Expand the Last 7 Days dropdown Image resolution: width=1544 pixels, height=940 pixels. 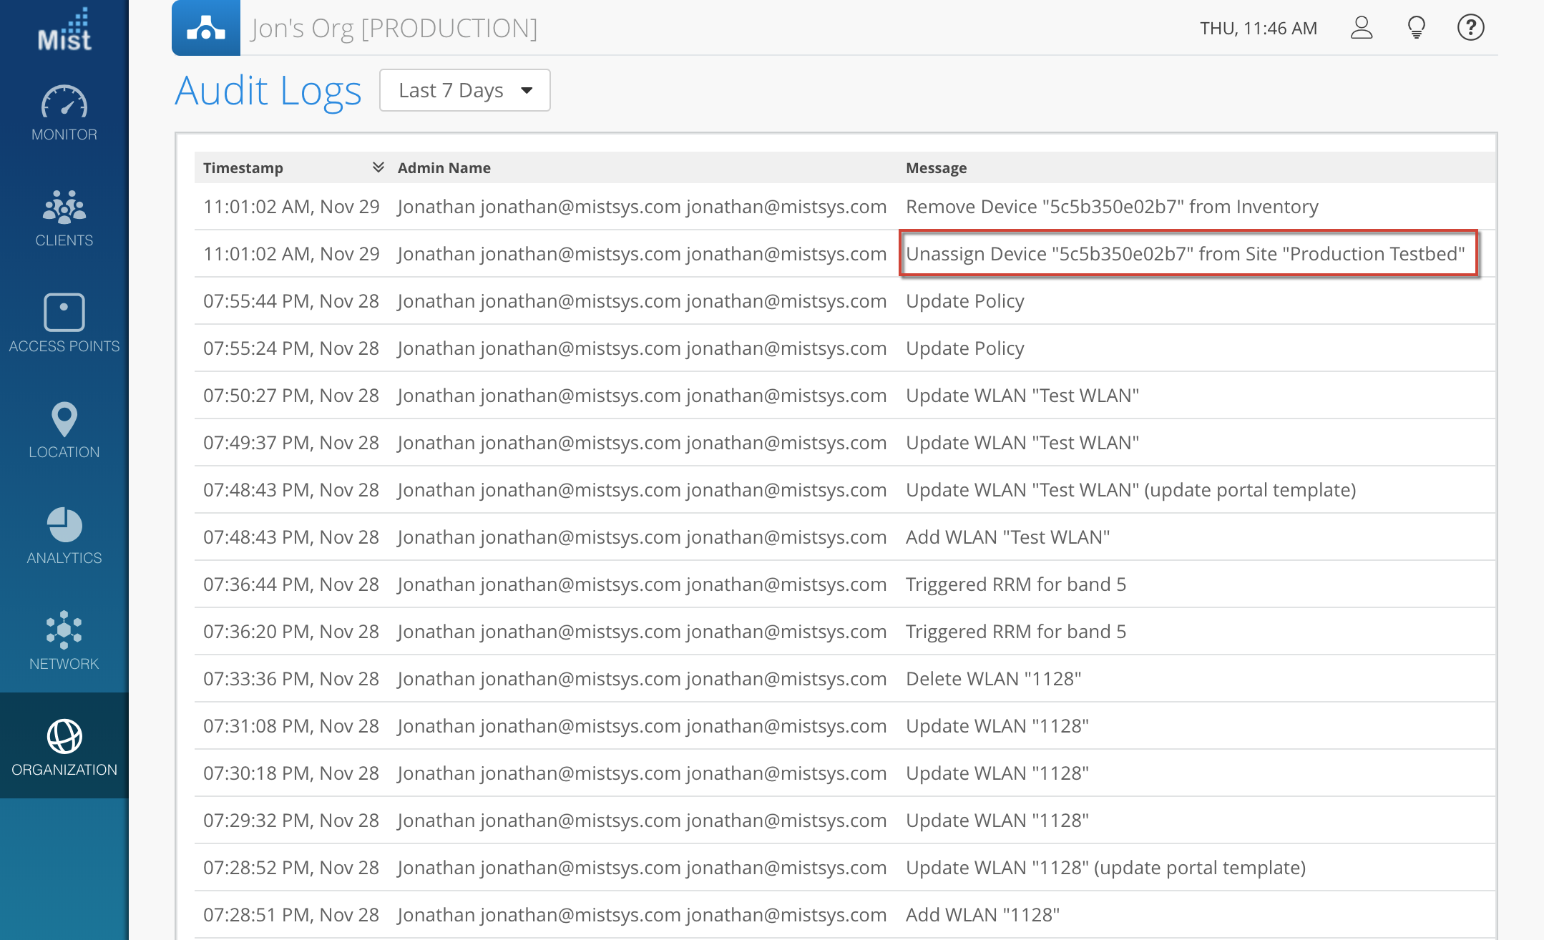pos(465,90)
